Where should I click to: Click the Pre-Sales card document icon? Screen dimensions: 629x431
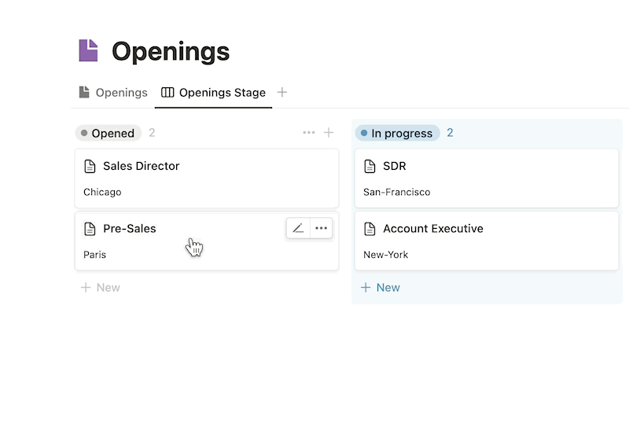point(90,229)
